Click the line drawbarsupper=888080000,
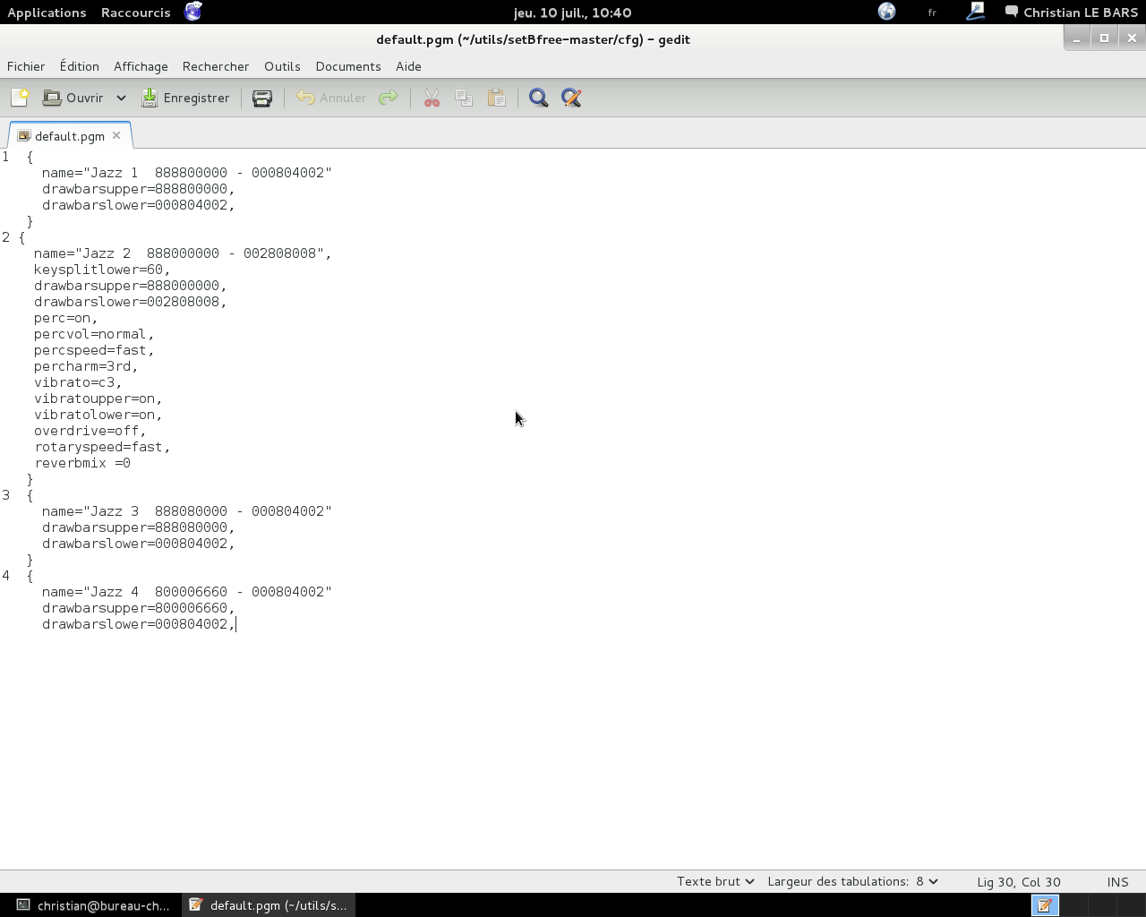1146x917 pixels. coord(138,527)
